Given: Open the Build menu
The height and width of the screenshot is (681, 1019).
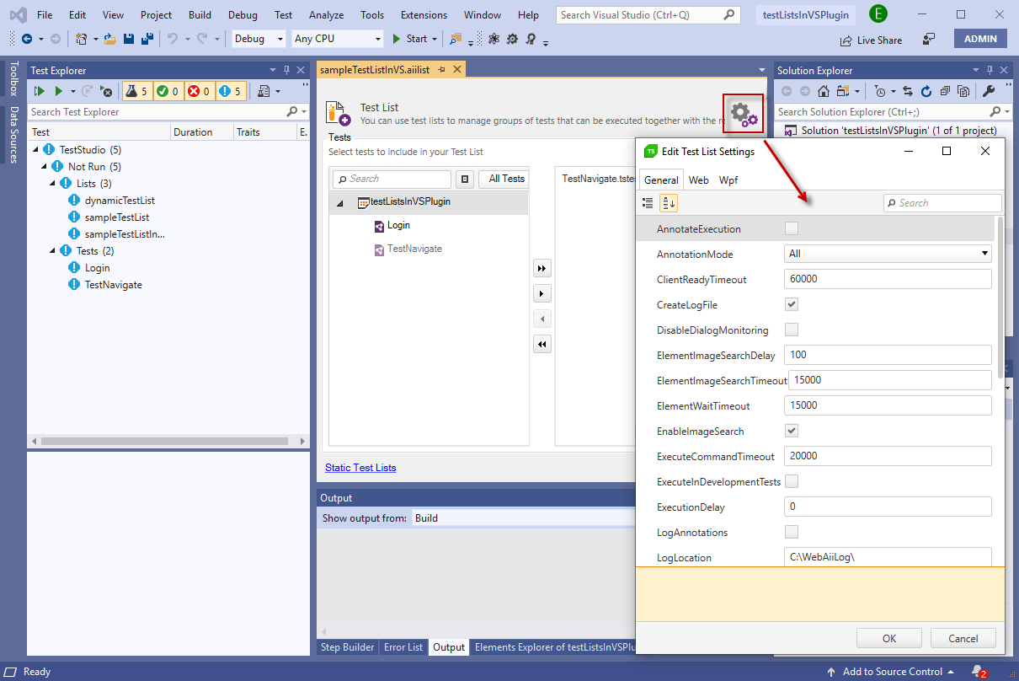Looking at the screenshot, I should [x=200, y=15].
